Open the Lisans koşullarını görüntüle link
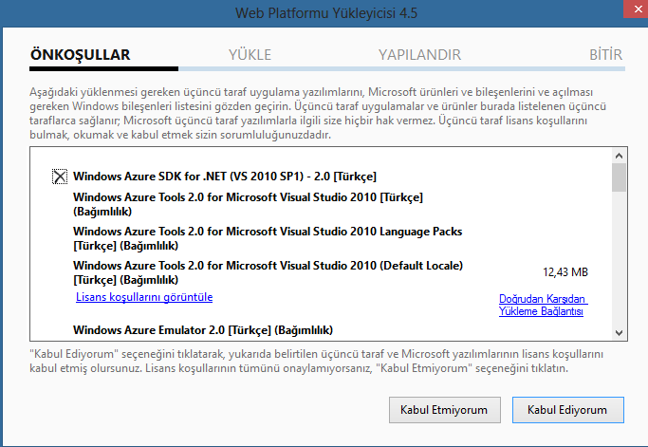Viewport: 648px width, 447px height. tap(144, 297)
